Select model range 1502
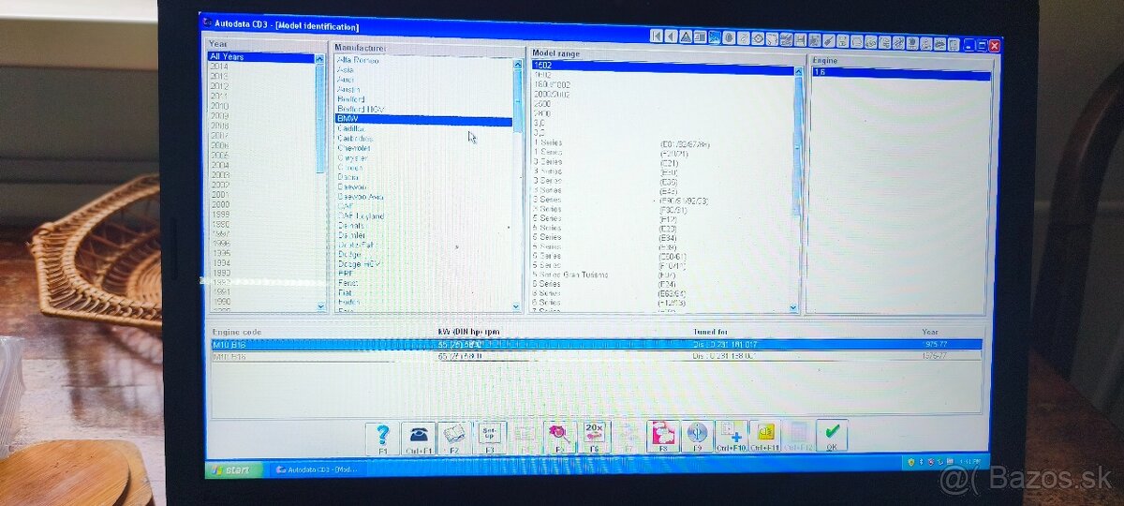This screenshot has height=506, width=1124. [662, 66]
